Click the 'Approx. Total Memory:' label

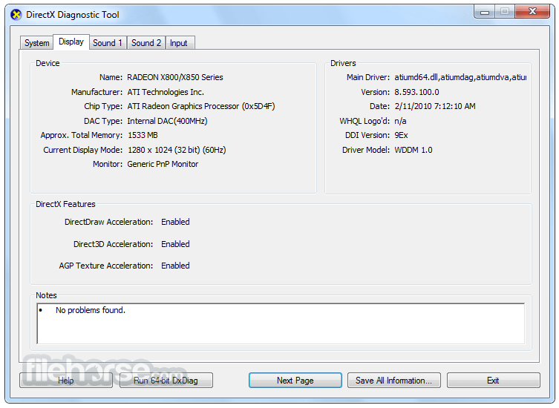point(81,135)
